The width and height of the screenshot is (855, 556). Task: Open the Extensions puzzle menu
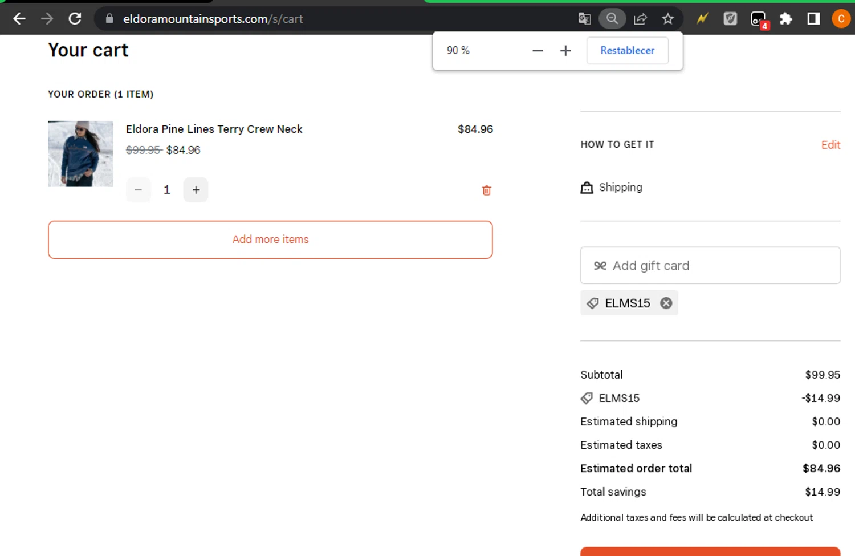pos(786,19)
